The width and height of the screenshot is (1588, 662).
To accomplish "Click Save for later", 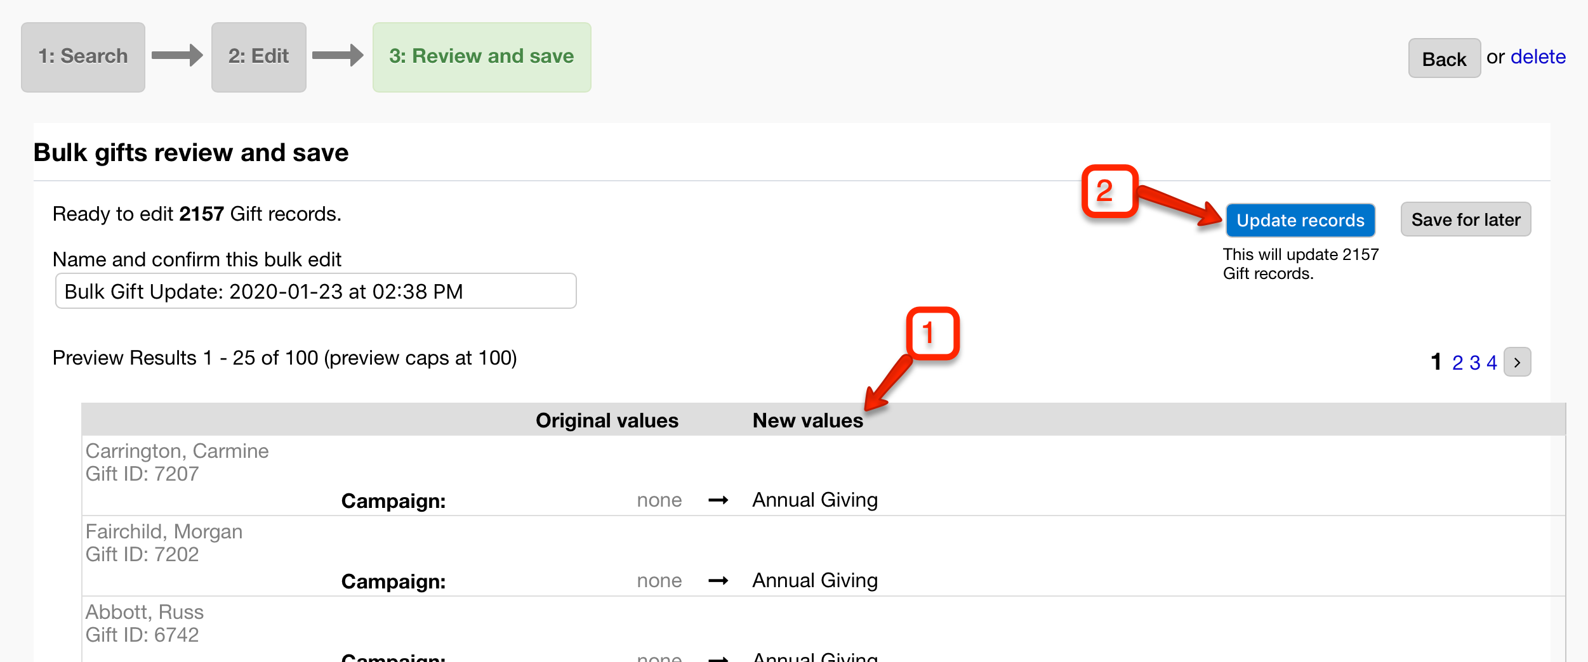I will pos(1466,219).
